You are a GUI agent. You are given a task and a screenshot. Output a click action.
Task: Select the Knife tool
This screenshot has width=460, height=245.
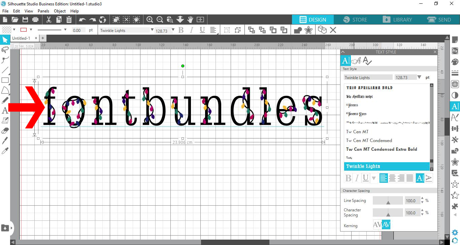click(x=5, y=140)
